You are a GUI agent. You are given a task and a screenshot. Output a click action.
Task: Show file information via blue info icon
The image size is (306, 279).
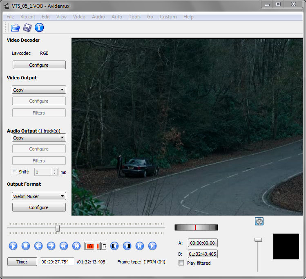pyautogui.click(x=39, y=27)
